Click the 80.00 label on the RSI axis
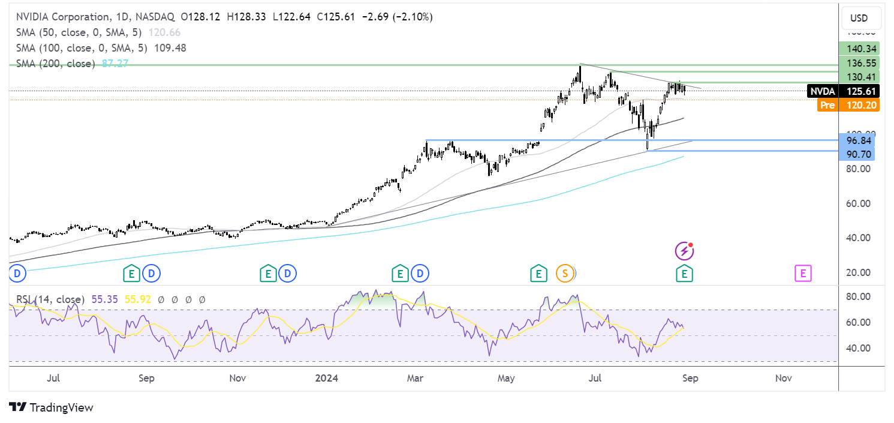The height and width of the screenshot is (423, 894). tap(857, 296)
